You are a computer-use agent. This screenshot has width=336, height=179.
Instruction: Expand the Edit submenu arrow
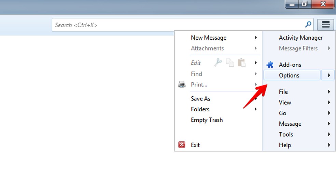tap(256, 63)
